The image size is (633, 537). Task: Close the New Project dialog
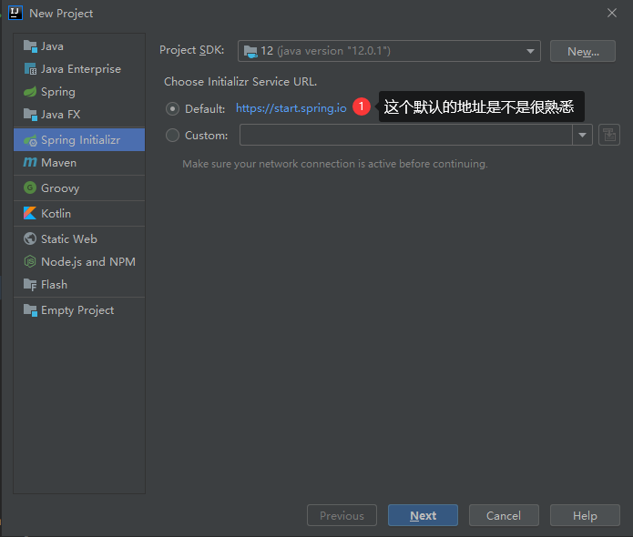pyautogui.click(x=612, y=13)
